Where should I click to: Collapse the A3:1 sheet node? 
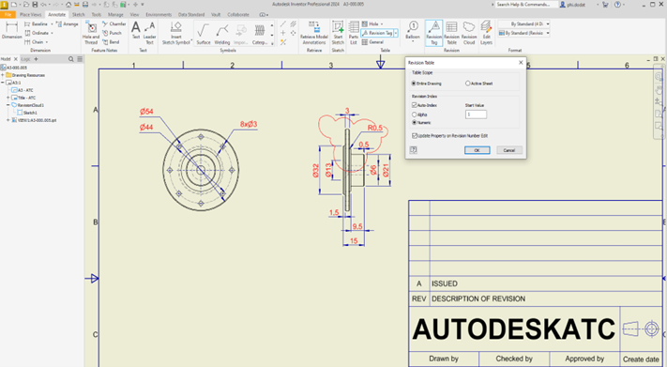point(3,83)
